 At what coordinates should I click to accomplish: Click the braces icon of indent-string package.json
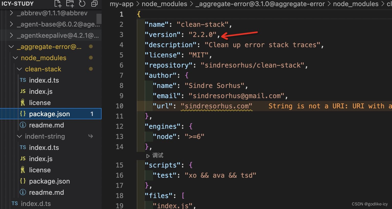point(23,181)
